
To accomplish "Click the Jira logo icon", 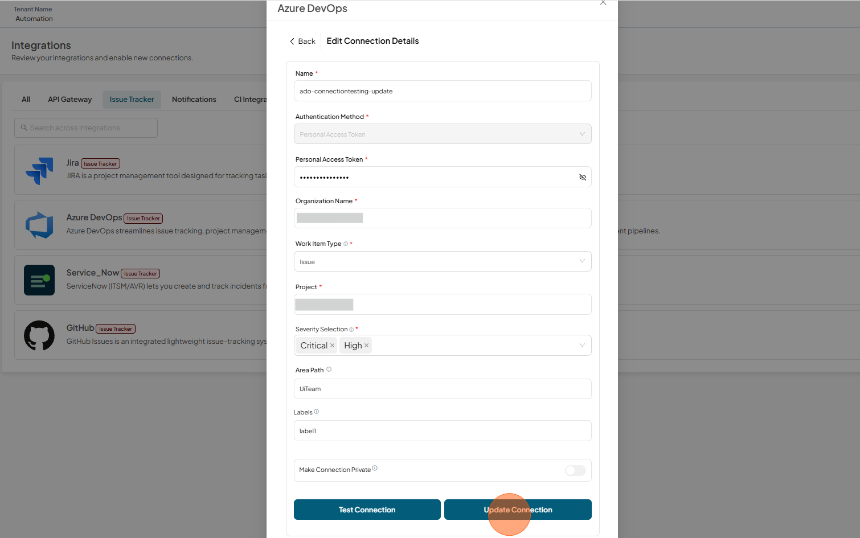I will click(x=39, y=170).
